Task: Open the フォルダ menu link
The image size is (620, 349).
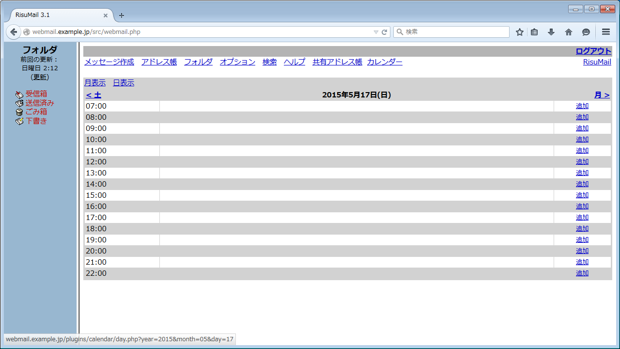Action: pyautogui.click(x=198, y=62)
